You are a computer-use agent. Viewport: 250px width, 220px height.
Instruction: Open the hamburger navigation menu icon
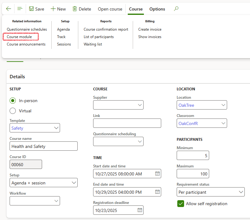[x=20, y=9]
